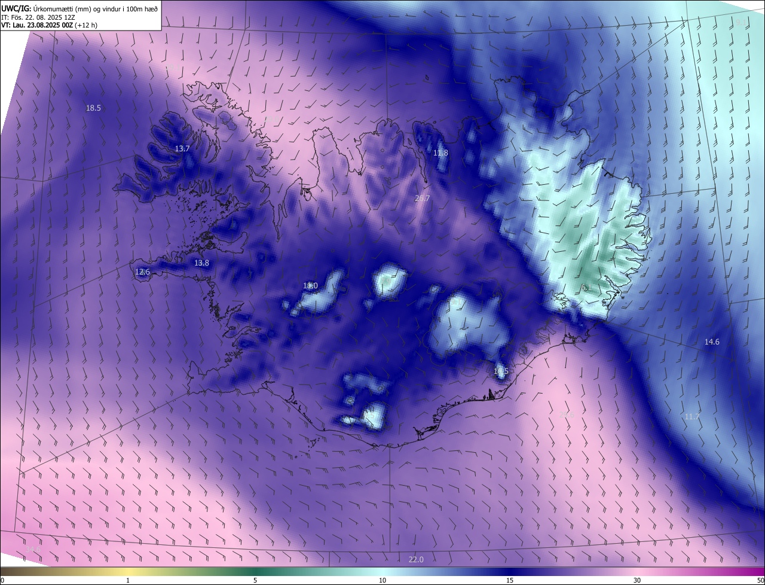
Task: Click the color scale at tick 10
Action: tap(382, 580)
